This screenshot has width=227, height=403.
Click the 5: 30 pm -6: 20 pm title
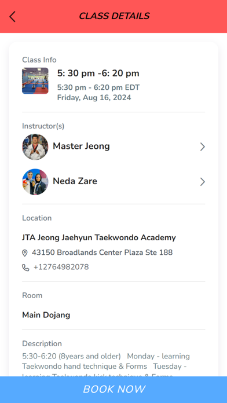coord(98,74)
